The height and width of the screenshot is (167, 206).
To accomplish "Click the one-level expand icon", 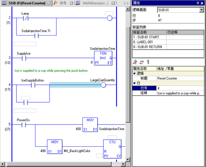I will click(148, 62).
